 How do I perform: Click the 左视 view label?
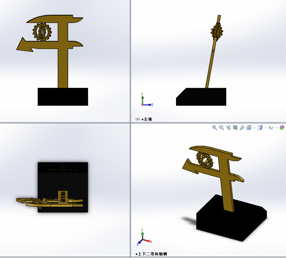[x=147, y=119]
